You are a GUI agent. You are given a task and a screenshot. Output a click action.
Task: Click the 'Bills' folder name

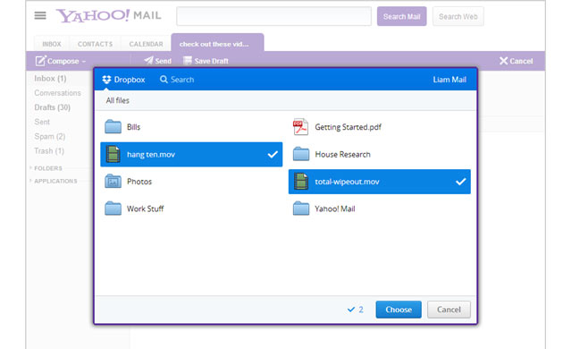pyautogui.click(x=133, y=127)
